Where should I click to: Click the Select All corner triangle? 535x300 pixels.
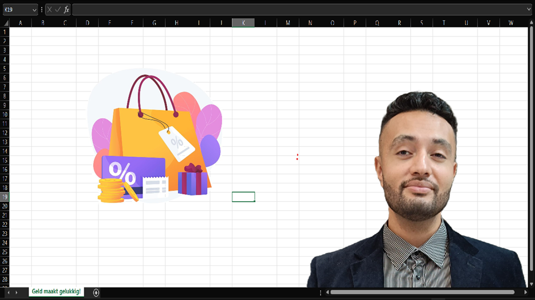pos(5,23)
